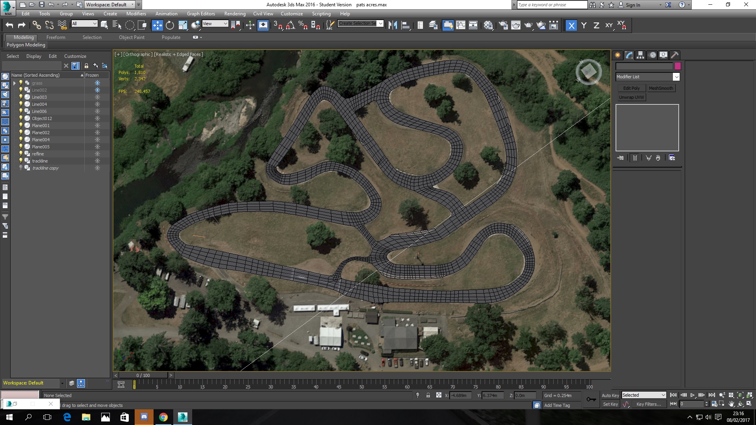Open the Mirror tool
The width and height of the screenshot is (756, 425).
coord(393,26)
